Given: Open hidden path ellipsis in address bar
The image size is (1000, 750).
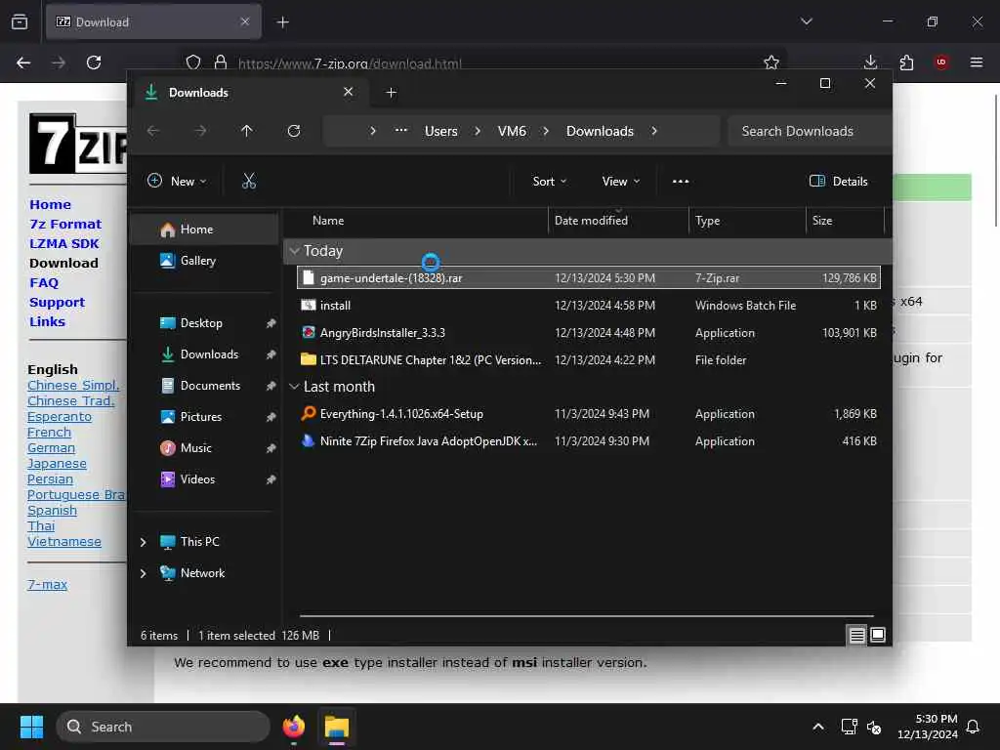Looking at the screenshot, I should [x=400, y=131].
